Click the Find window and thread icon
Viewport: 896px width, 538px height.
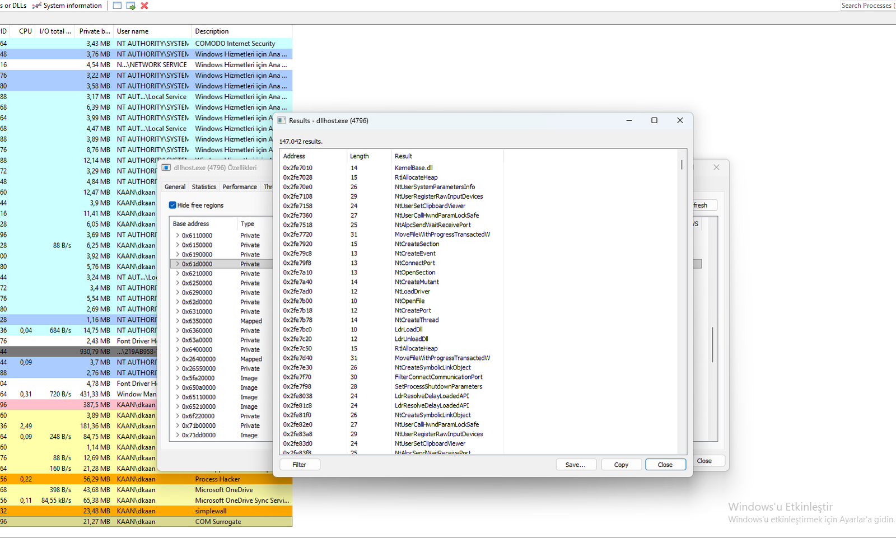point(131,6)
